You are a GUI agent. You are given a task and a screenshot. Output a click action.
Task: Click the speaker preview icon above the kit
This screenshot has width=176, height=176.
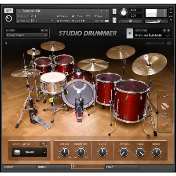point(6,43)
